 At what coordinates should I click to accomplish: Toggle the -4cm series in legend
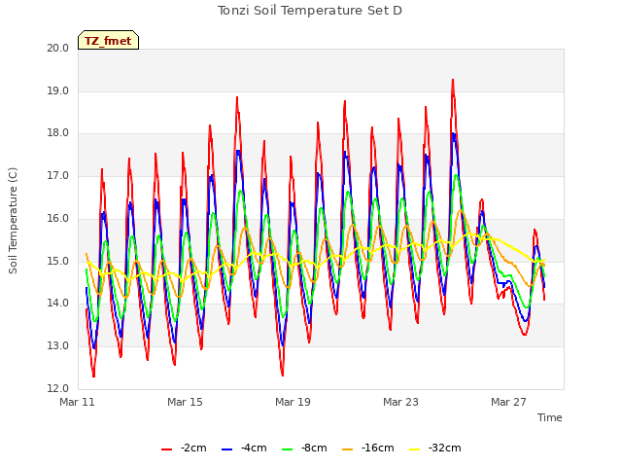pyautogui.click(x=244, y=449)
